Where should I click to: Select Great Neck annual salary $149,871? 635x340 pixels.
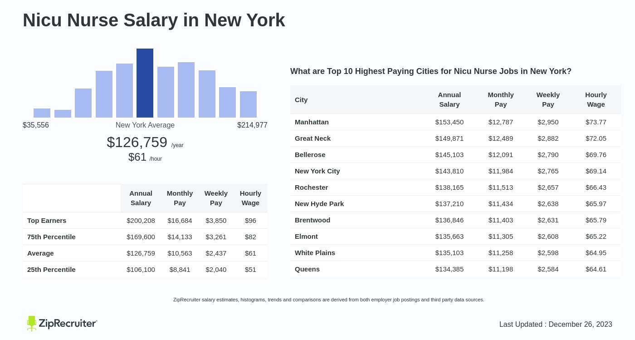click(449, 138)
